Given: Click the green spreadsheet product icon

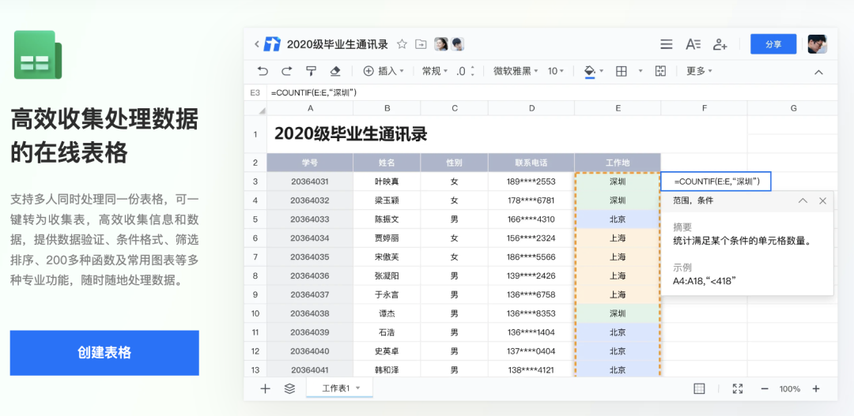Looking at the screenshot, I should click(38, 55).
